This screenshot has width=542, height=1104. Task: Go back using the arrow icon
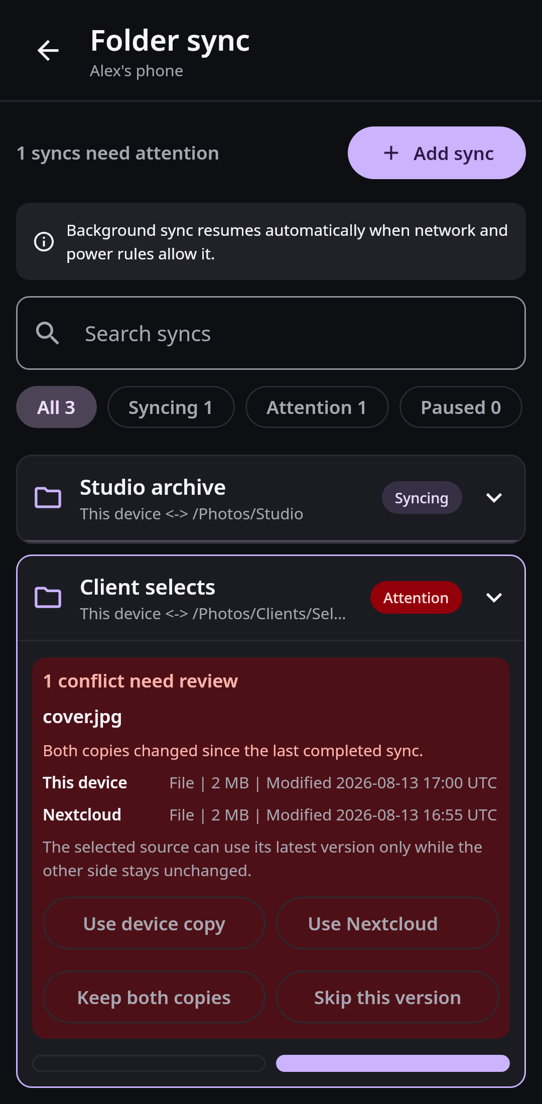pyautogui.click(x=48, y=50)
